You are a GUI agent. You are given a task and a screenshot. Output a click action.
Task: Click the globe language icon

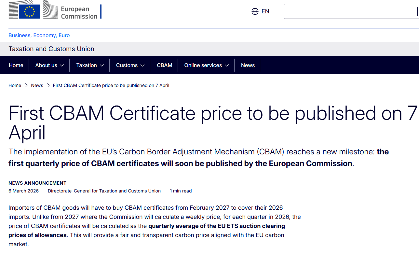pyautogui.click(x=255, y=11)
